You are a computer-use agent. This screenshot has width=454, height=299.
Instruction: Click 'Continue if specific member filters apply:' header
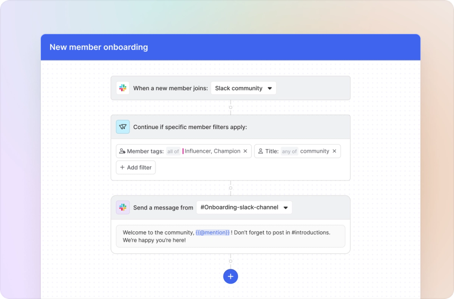[x=190, y=127]
